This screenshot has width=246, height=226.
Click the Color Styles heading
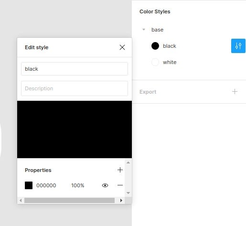coord(155,11)
